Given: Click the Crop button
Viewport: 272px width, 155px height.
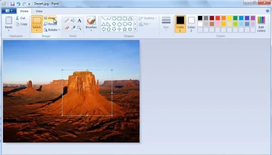Looking at the screenshot, I should (x=50, y=18).
